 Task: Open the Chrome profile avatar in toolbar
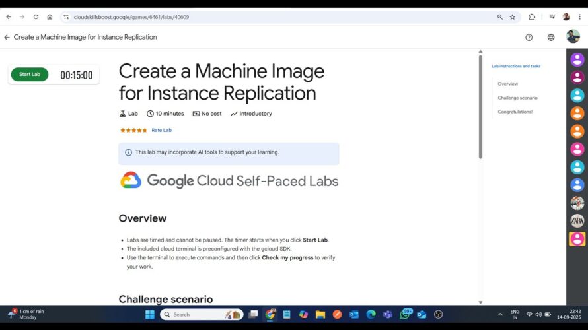coord(566,17)
